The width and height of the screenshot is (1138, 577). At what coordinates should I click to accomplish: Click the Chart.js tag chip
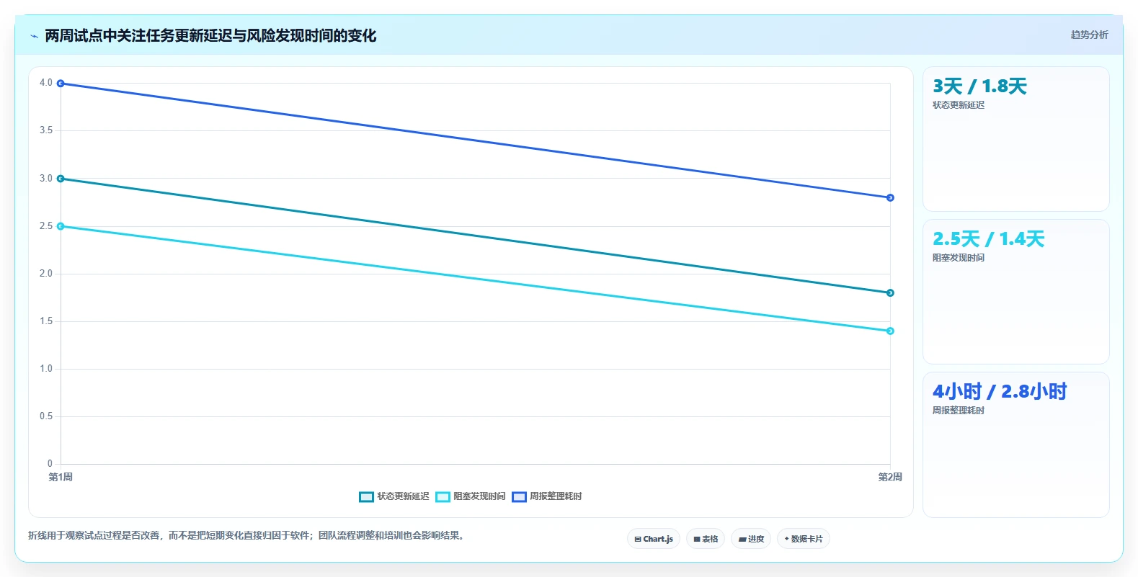(x=654, y=539)
